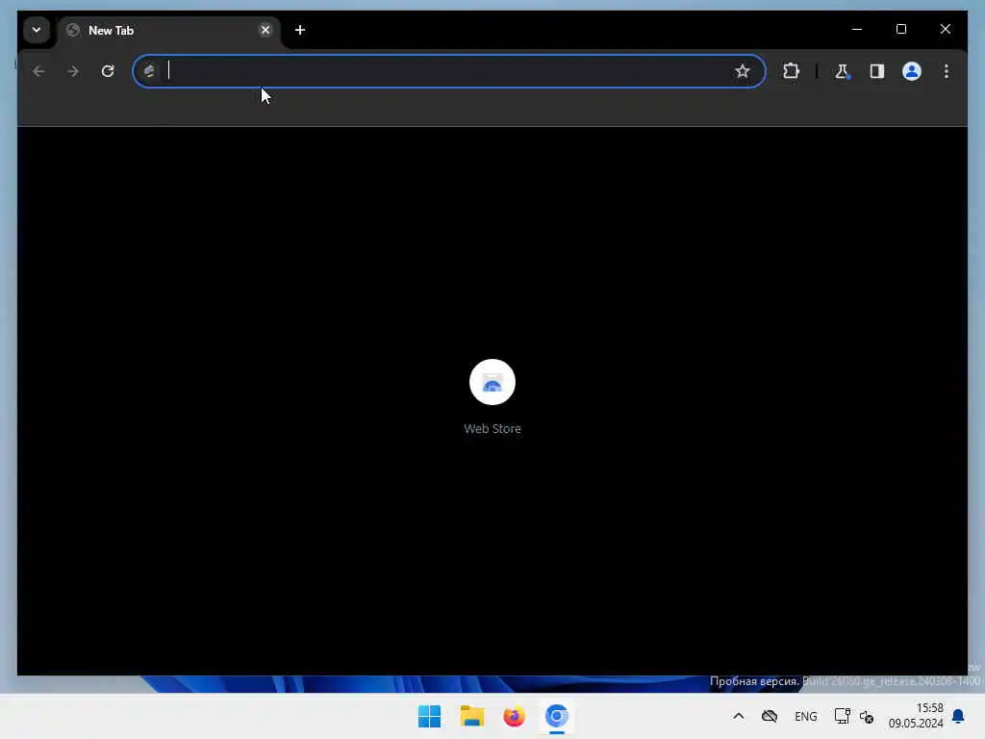Open the Extensions puzzle icon

791,71
